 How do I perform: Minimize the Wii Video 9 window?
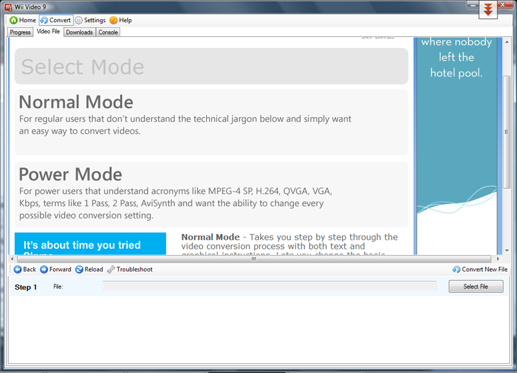tap(473, 5)
